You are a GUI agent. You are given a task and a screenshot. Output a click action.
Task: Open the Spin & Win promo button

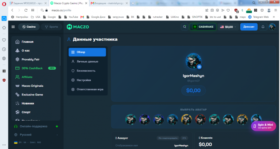tap(263, 126)
